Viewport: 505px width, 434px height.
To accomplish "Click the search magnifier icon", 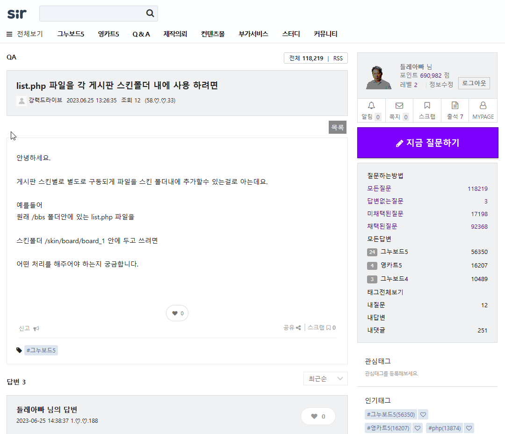I will pyautogui.click(x=150, y=14).
